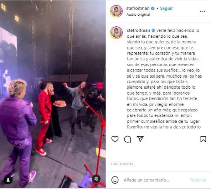Open the three-dot options menu
211x189 pixels.
(203, 11)
